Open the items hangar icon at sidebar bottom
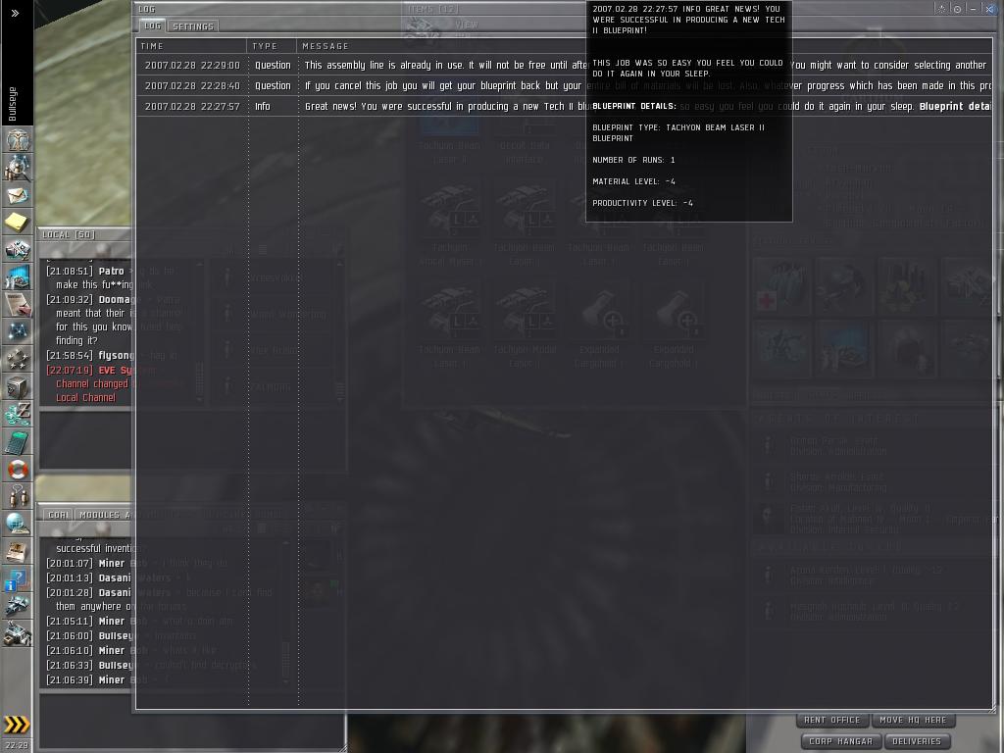The height and width of the screenshot is (753, 1004). click(18, 634)
